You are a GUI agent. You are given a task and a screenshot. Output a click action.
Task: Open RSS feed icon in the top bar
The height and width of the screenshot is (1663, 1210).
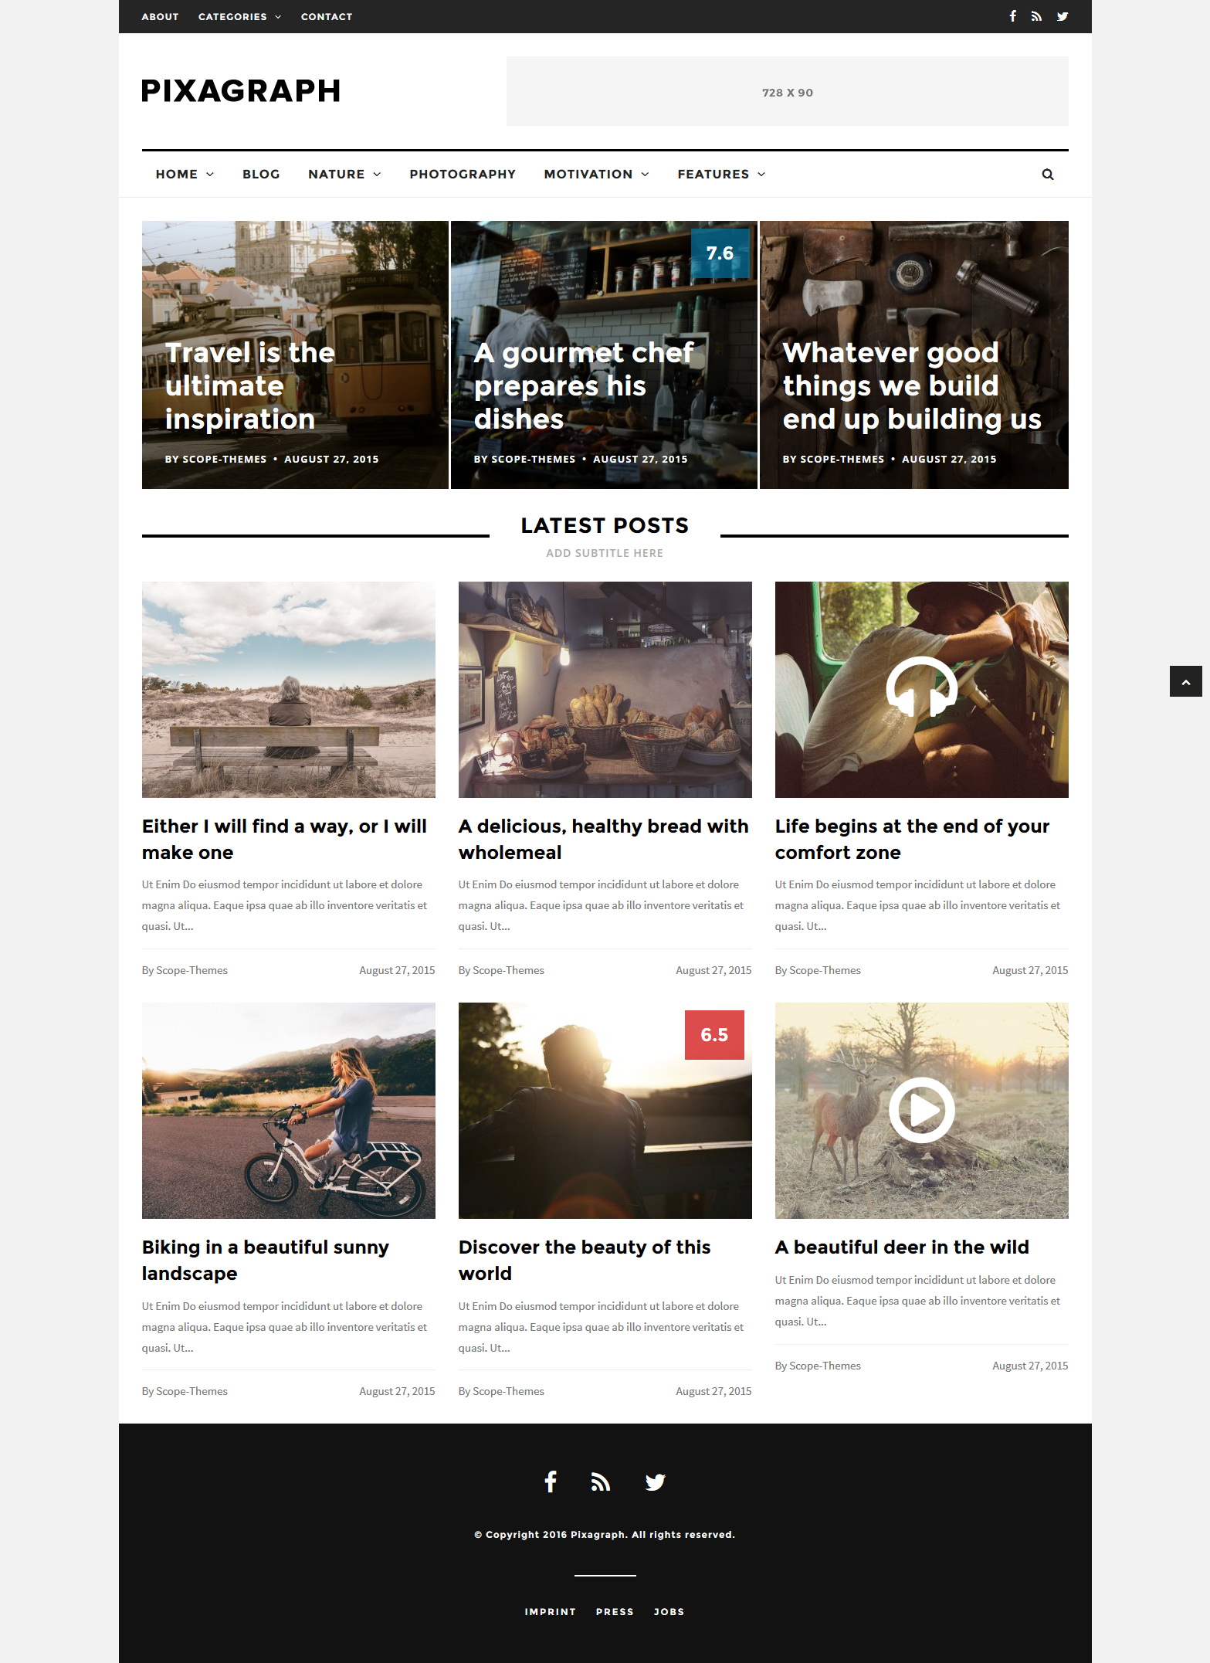tap(1036, 16)
